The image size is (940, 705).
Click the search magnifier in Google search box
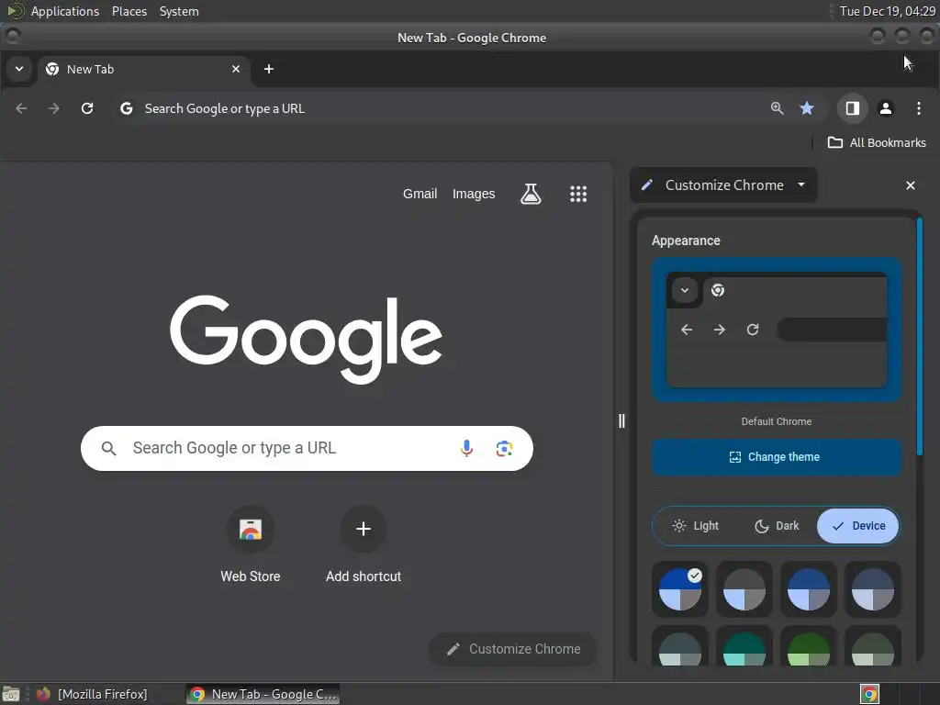[108, 448]
